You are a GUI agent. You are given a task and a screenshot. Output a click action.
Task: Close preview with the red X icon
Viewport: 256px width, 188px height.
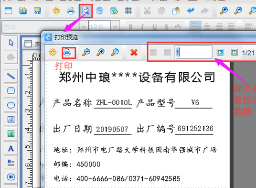tap(134, 53)
